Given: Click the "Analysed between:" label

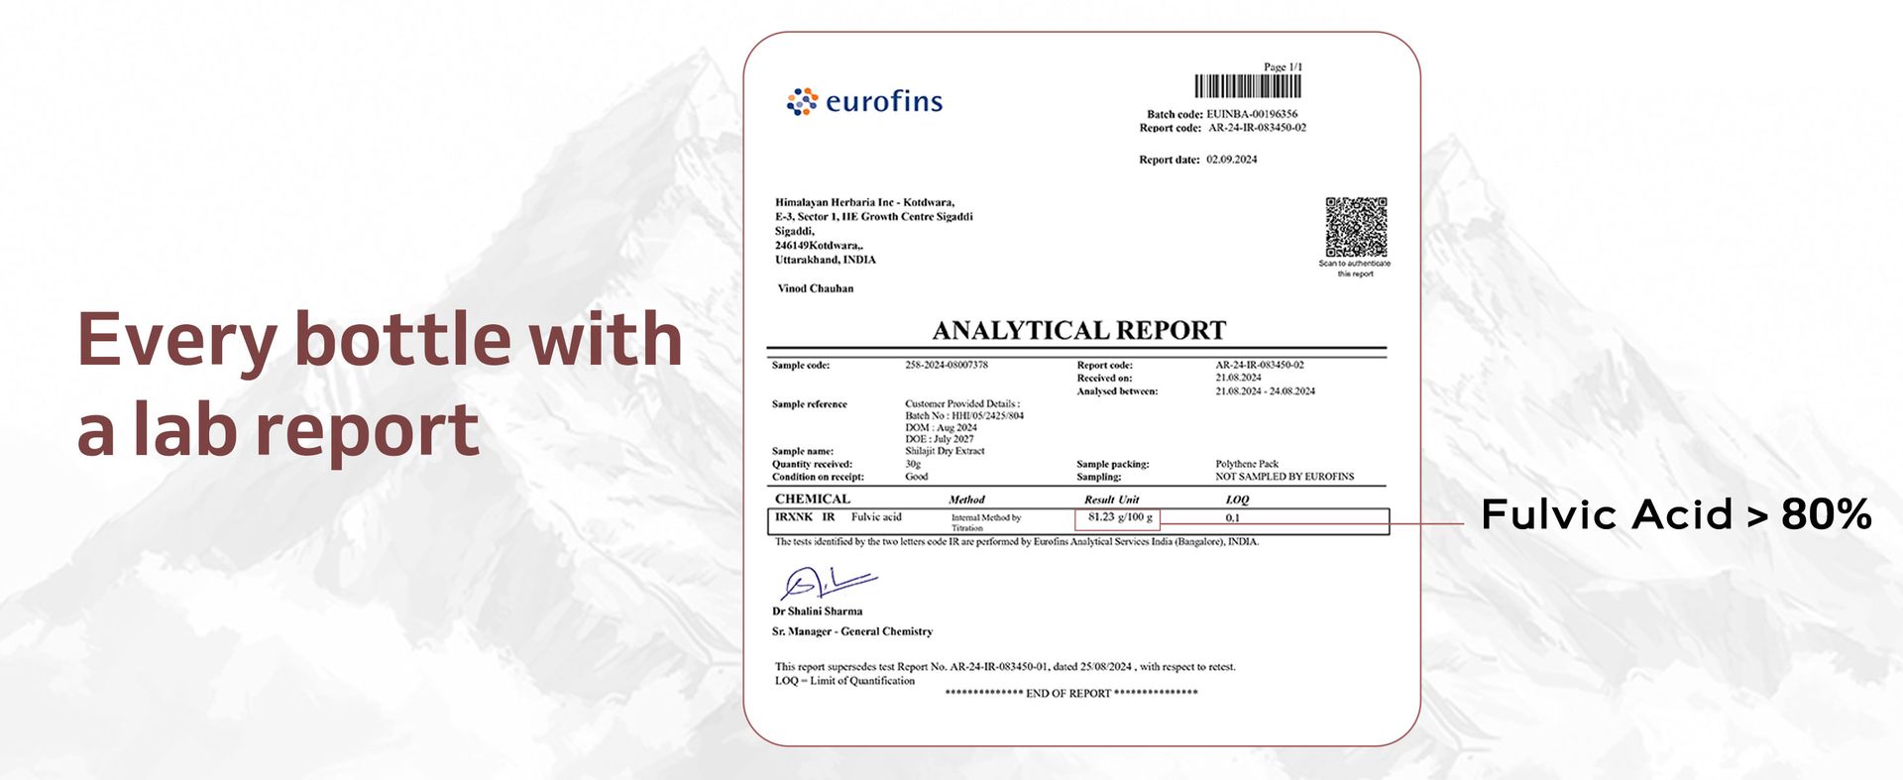Looking at the screenshot, I should pyautogui.click(x=1117, y=391).
